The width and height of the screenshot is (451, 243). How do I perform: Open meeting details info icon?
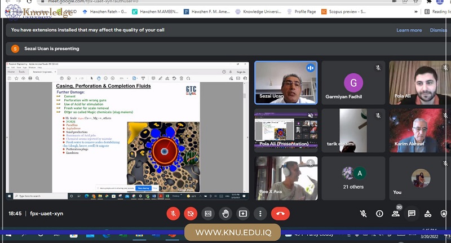pos(379,213)
